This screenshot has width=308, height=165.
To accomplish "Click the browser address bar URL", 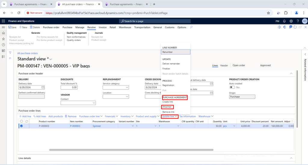I will pos(107,13).
